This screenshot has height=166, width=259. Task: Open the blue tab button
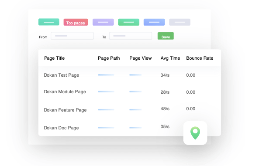tap(154, 22)
